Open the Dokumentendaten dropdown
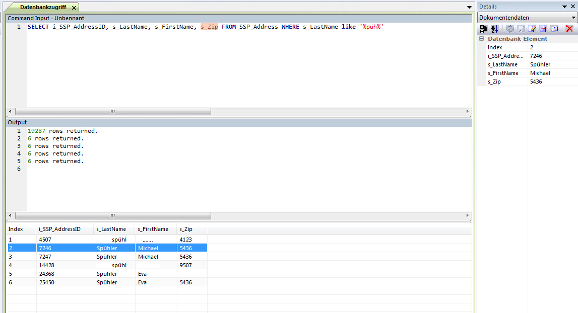The width and height of the screenshot is (578, 313). (x=573, y=18)
